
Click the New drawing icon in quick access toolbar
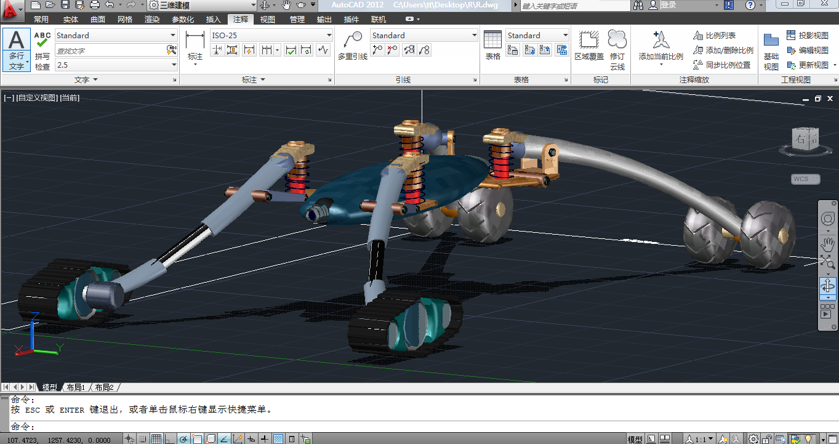tap(36, 5)
